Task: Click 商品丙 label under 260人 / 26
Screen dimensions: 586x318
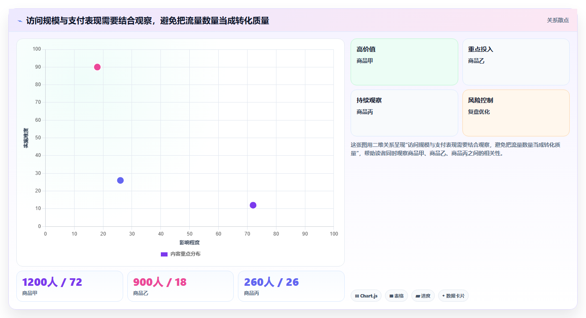Action: coord(252,293)
